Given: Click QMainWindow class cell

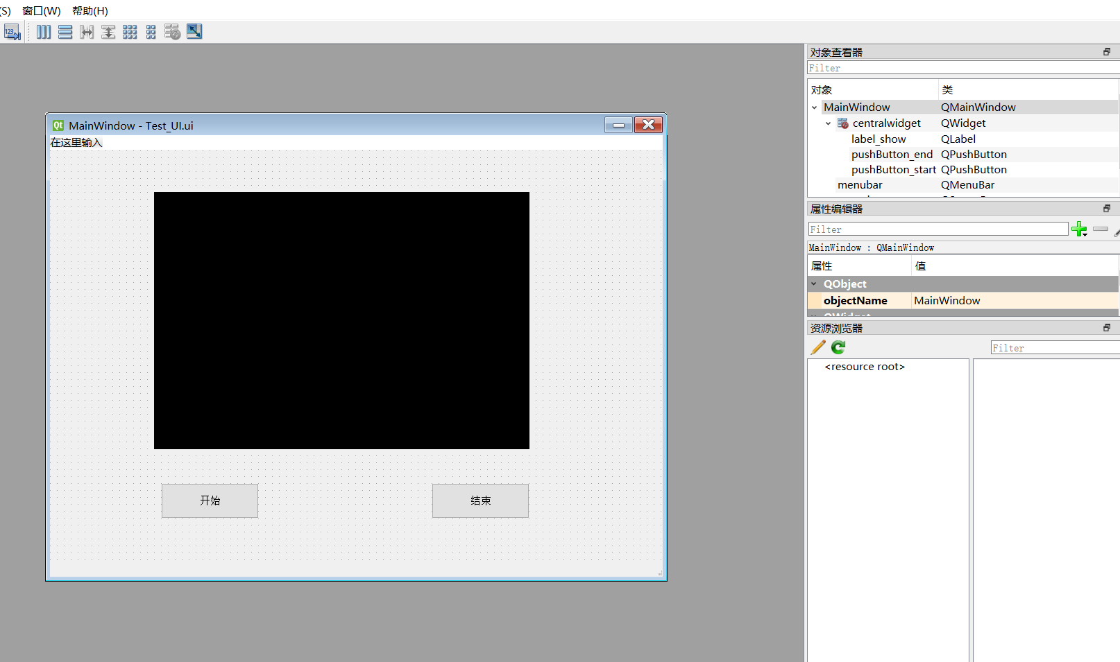Looking at the screenshot, I should click(x=978, y=107).
